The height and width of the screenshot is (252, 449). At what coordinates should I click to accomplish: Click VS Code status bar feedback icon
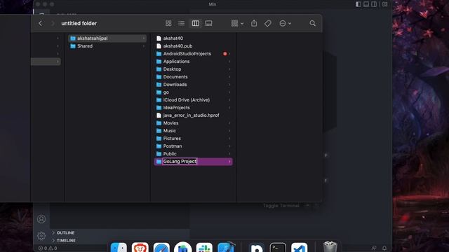[374, 248]
